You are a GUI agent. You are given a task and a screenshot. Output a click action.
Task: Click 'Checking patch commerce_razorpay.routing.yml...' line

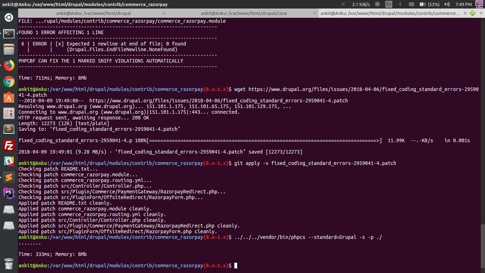(x=85, y=180)
